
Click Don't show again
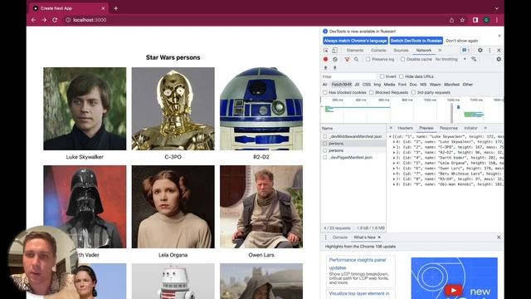click(462, 41)
